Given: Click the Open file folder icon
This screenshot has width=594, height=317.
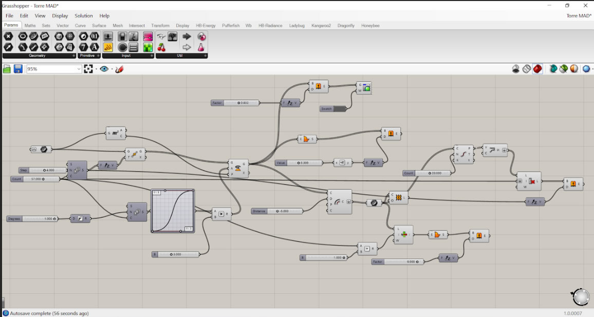Looking at the screenshot, I should tap(7, 69).
